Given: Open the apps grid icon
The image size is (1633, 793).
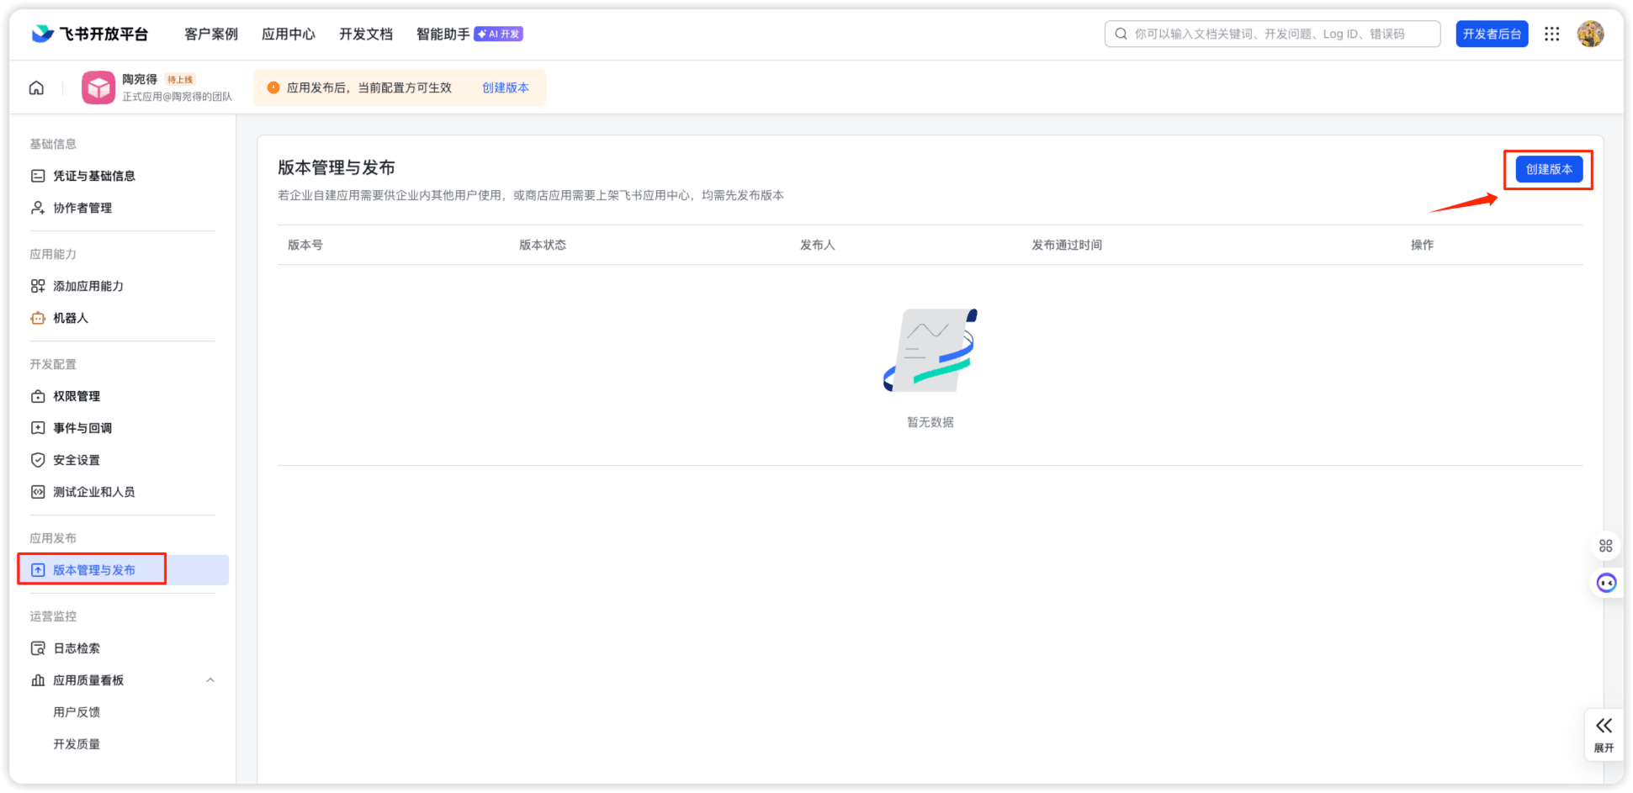Looking at the screenshot, I should (x=1552, y=34).
